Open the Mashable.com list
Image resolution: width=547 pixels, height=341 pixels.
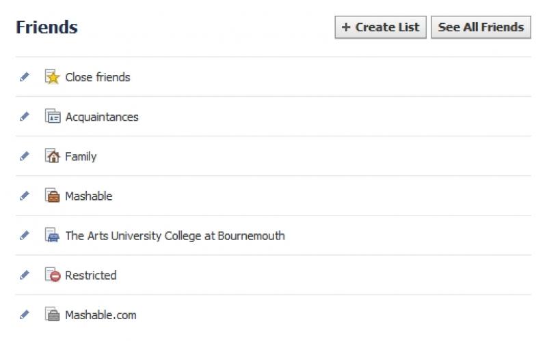click(x=101, y=314)
